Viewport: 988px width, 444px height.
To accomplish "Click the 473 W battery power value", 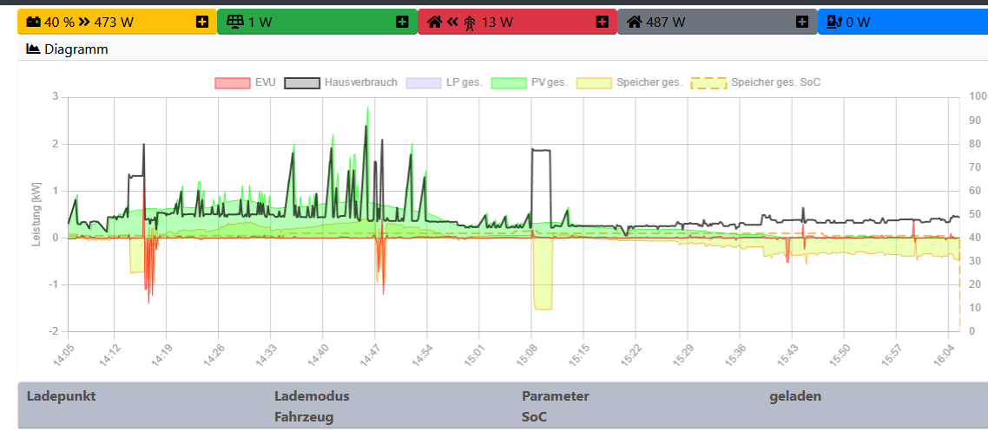I will (x=114, y=22).
